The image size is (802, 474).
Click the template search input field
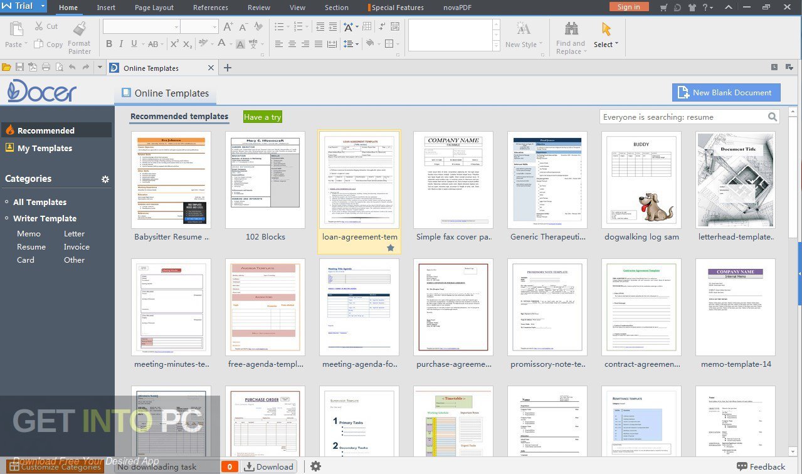pyautogui.click(x=683, y=117)
